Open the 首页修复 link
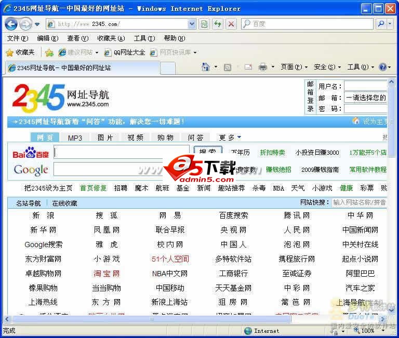Viewport: 399px width, 338px height. 93,188
